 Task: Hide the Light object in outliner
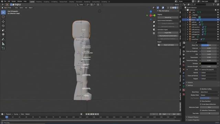click(x=218, y=37)
